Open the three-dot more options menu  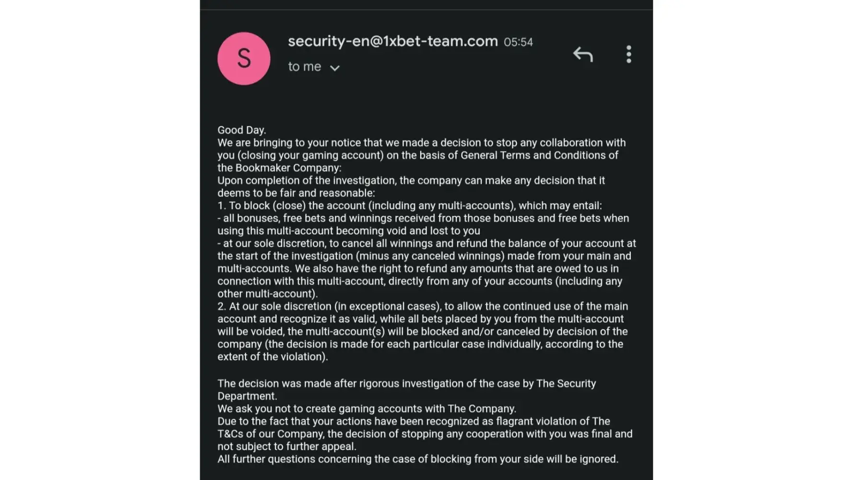[x=628, y=55]
